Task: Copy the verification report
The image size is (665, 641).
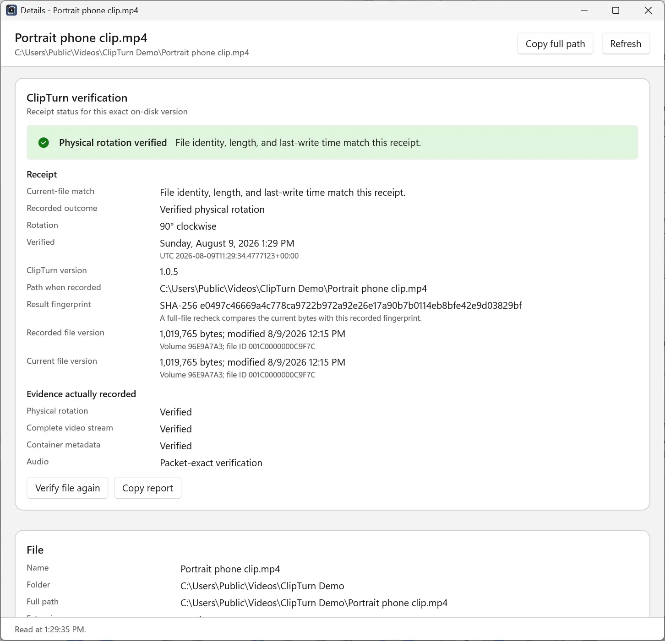Action: [147, 488]
